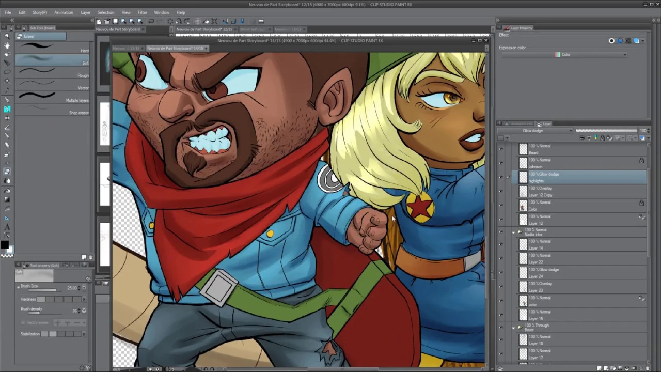Select the Fill bucket tool
This screenshot has height=372, width=661.
pos(7,190)
